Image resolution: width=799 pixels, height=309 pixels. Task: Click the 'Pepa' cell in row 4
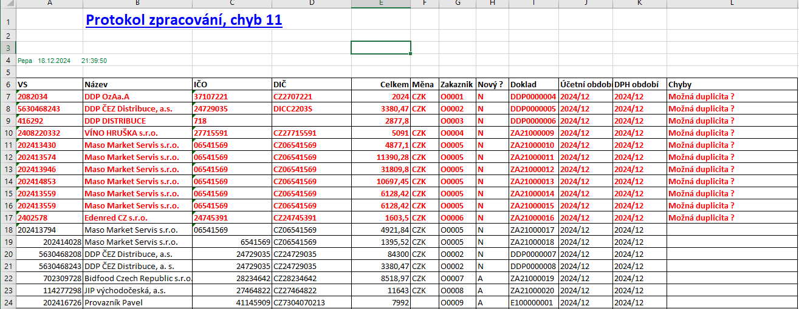(x=25, y=61)
